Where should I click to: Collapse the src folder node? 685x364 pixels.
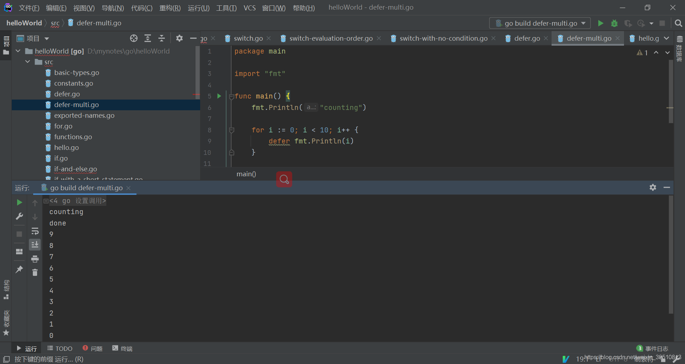(27, 62)
